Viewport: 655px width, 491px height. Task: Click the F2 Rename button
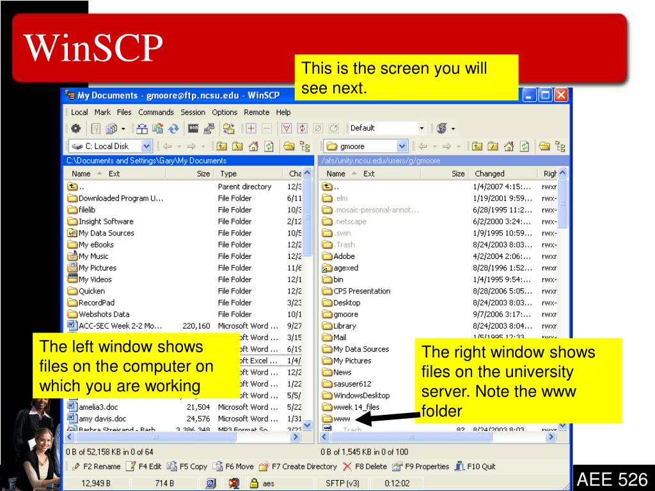(97, 466)
